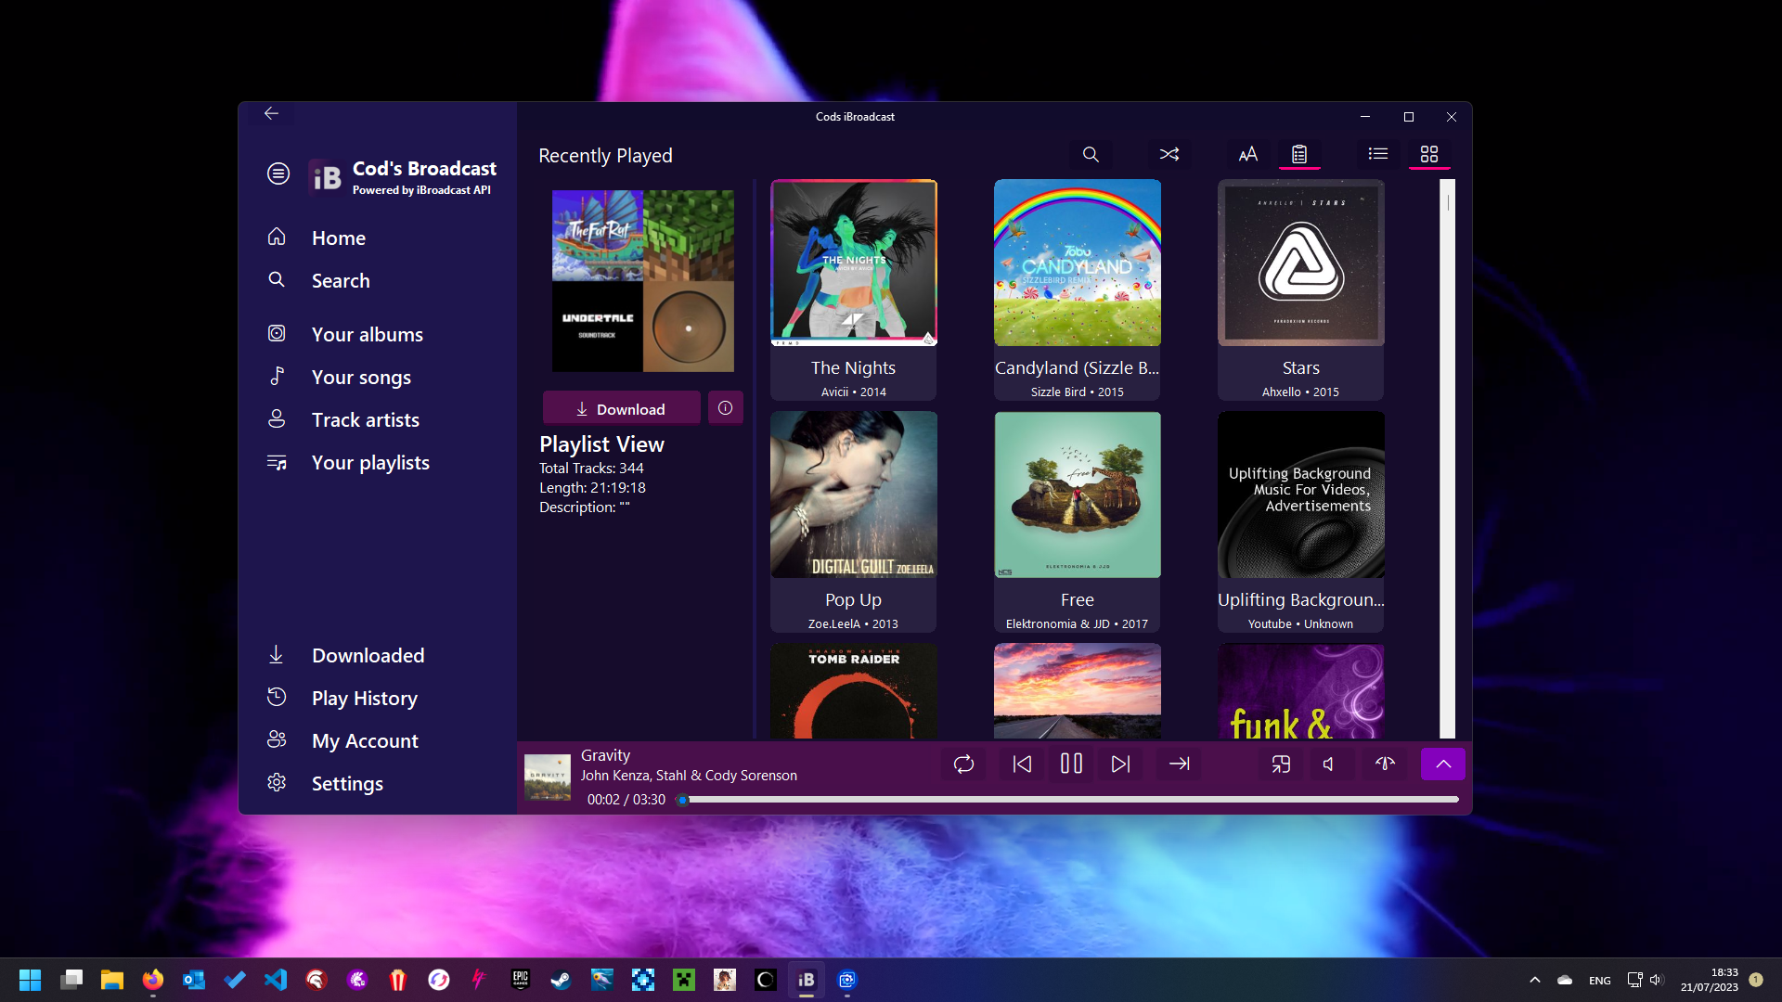This screenshot has width=1782, height=1002.
Task: Pause the currently playing track Gravity
Action: coord(1070,764)
